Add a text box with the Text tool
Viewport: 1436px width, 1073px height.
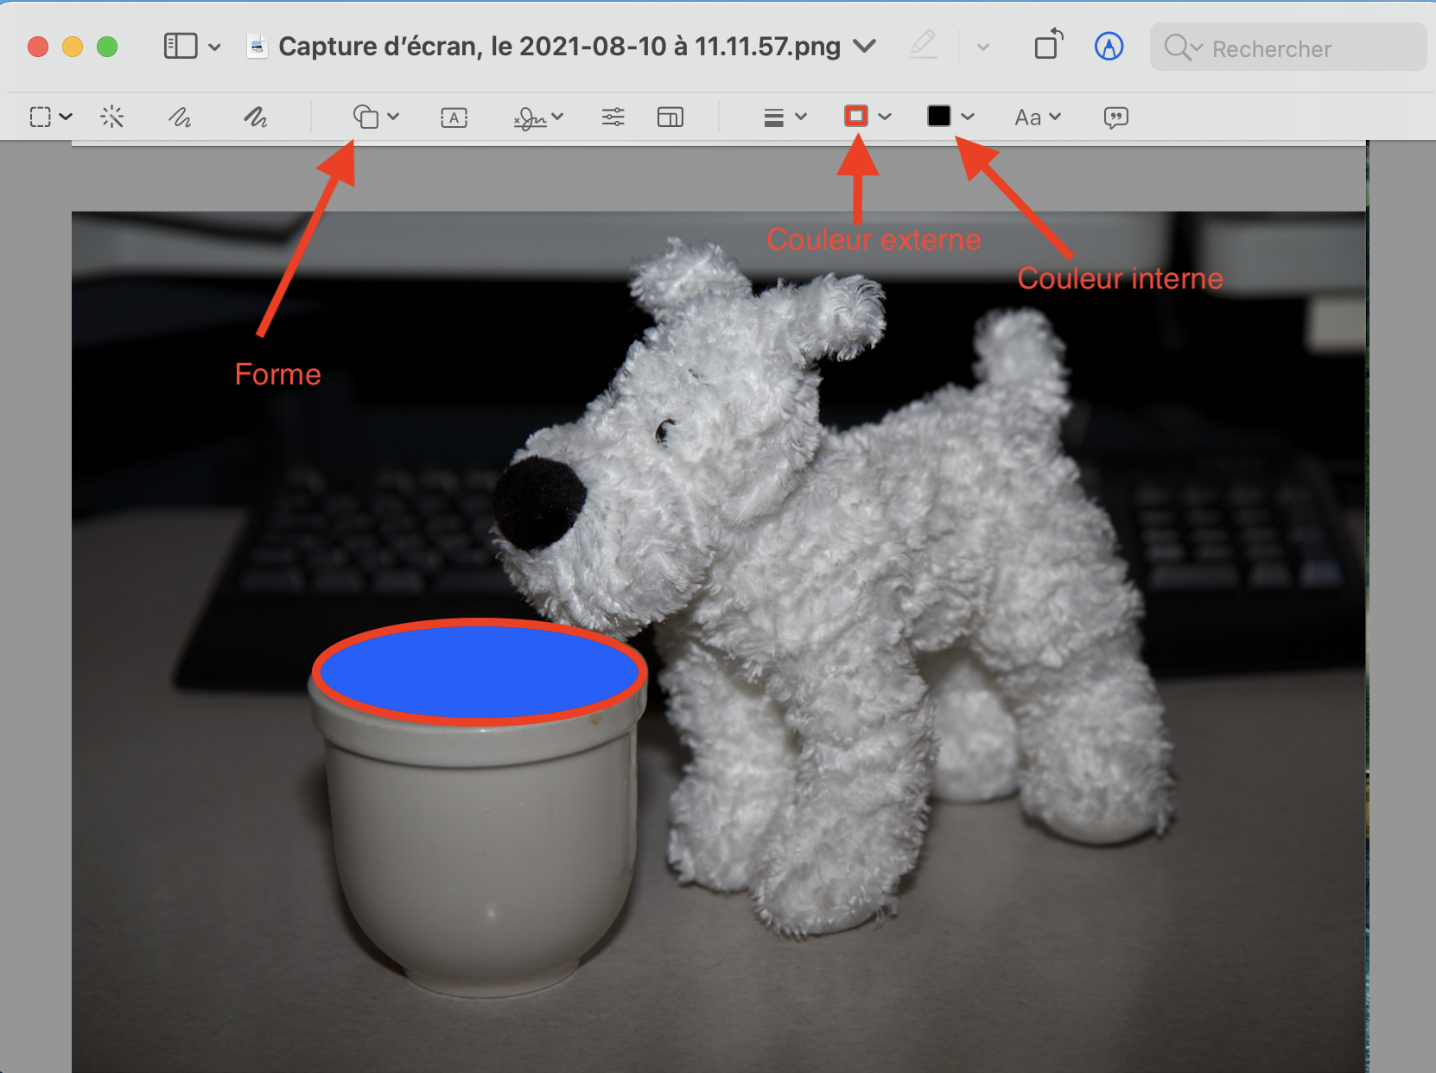pyautogui.click(x=454, y=117)
